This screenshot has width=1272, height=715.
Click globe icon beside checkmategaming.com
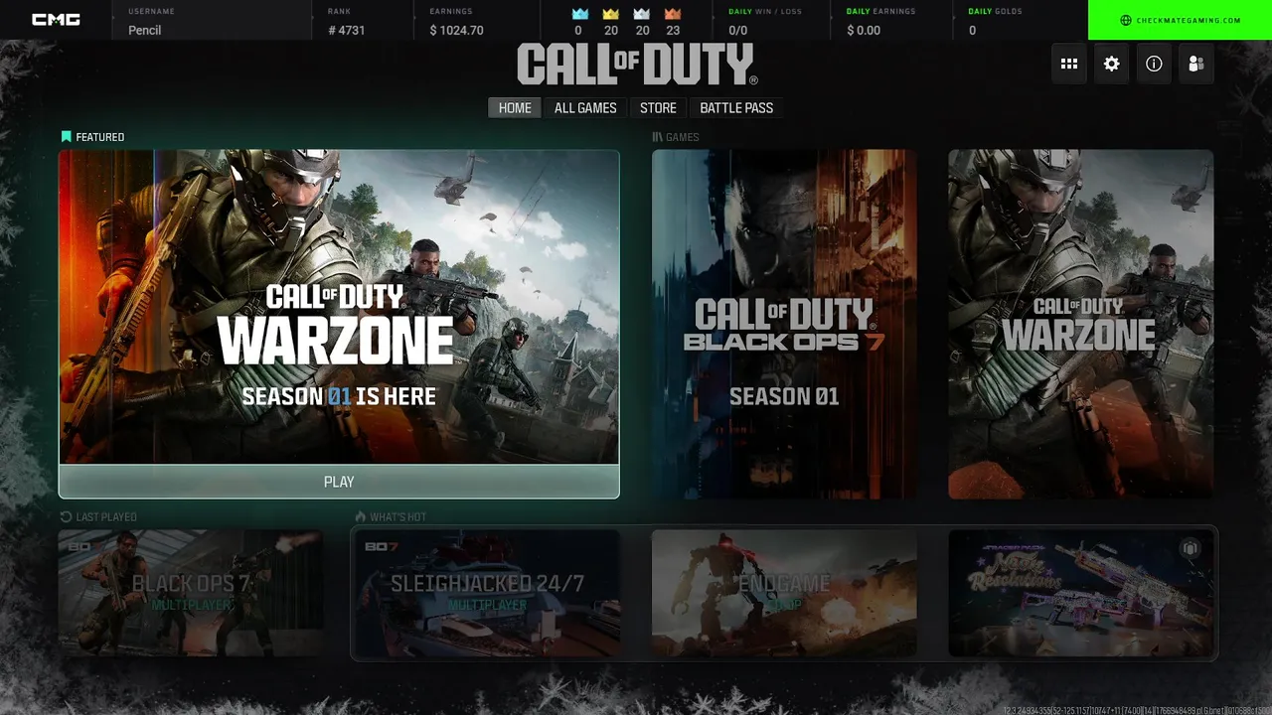1126,20
